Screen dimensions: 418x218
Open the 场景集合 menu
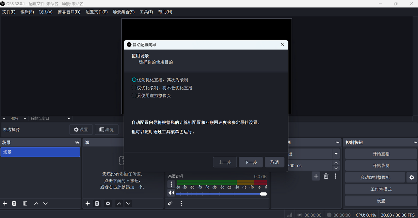coord(123,12)
